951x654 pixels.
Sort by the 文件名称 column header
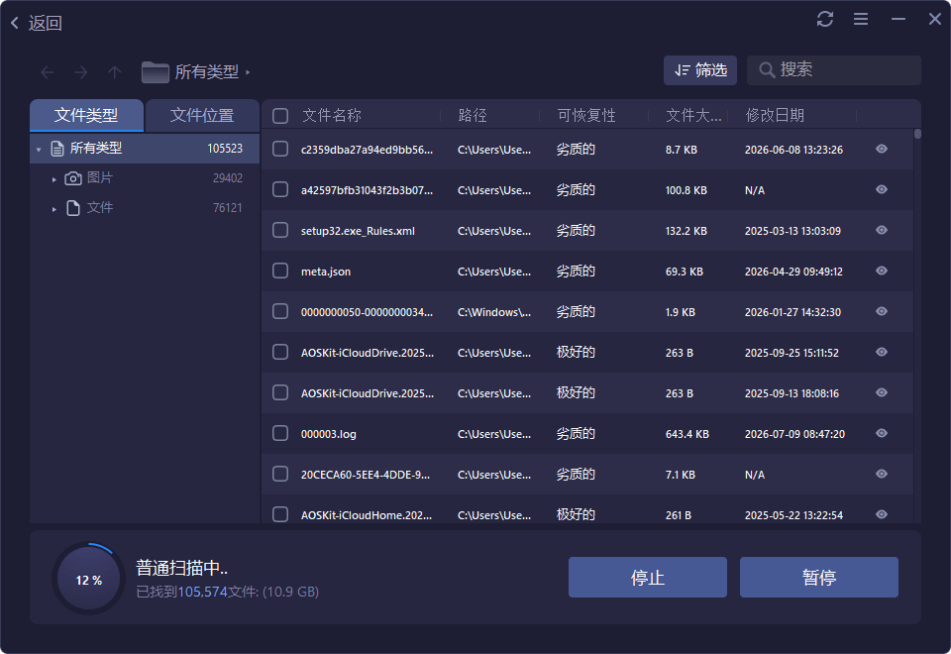332,115
